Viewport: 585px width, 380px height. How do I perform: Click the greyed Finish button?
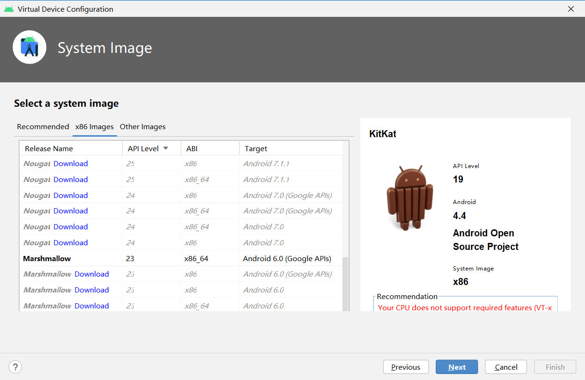coord(555,367)
